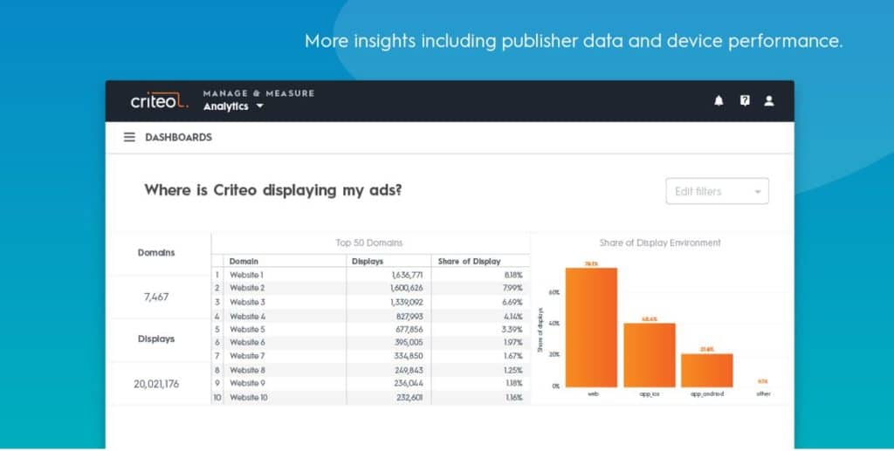Open the hamburger menu beside Dashboards
Screen dimensions: 894x451
coord(129,137)
